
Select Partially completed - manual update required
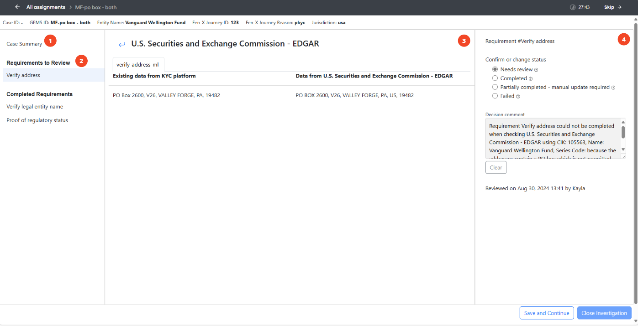pos(495,87)
